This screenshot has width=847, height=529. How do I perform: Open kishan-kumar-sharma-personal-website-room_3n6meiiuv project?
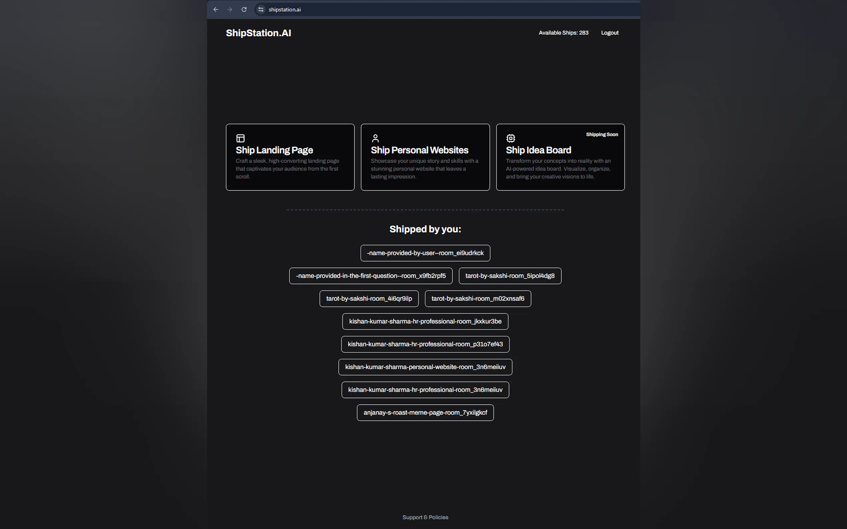(x=425, y=367)
